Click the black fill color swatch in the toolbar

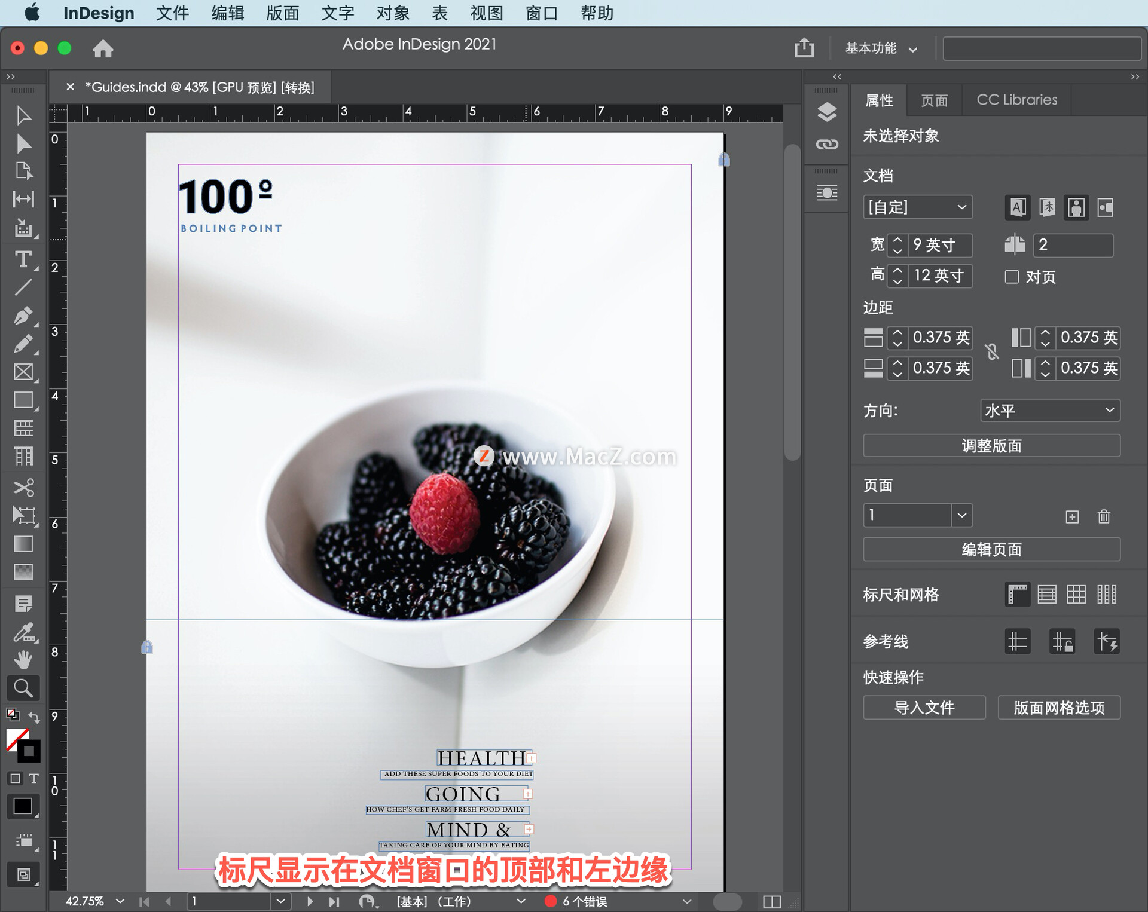click(23, 806)
